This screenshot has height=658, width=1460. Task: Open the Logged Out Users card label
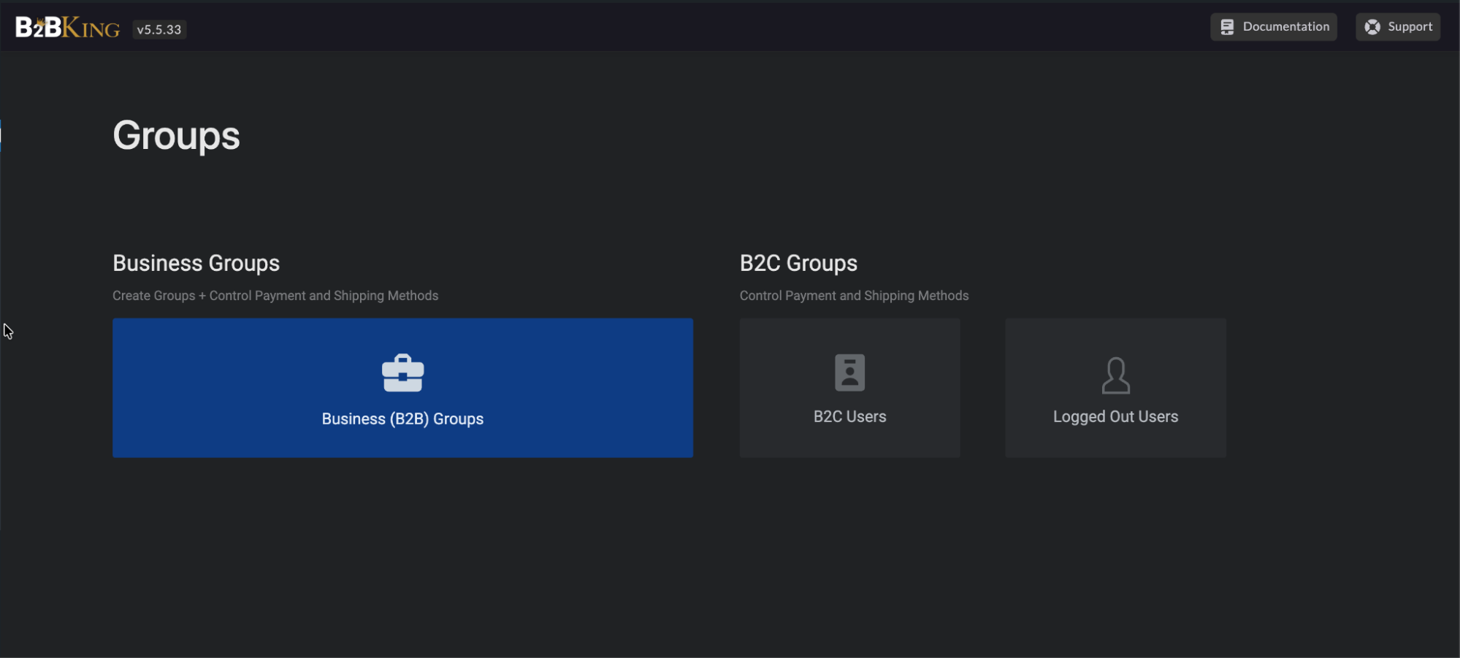point(1115,417)
